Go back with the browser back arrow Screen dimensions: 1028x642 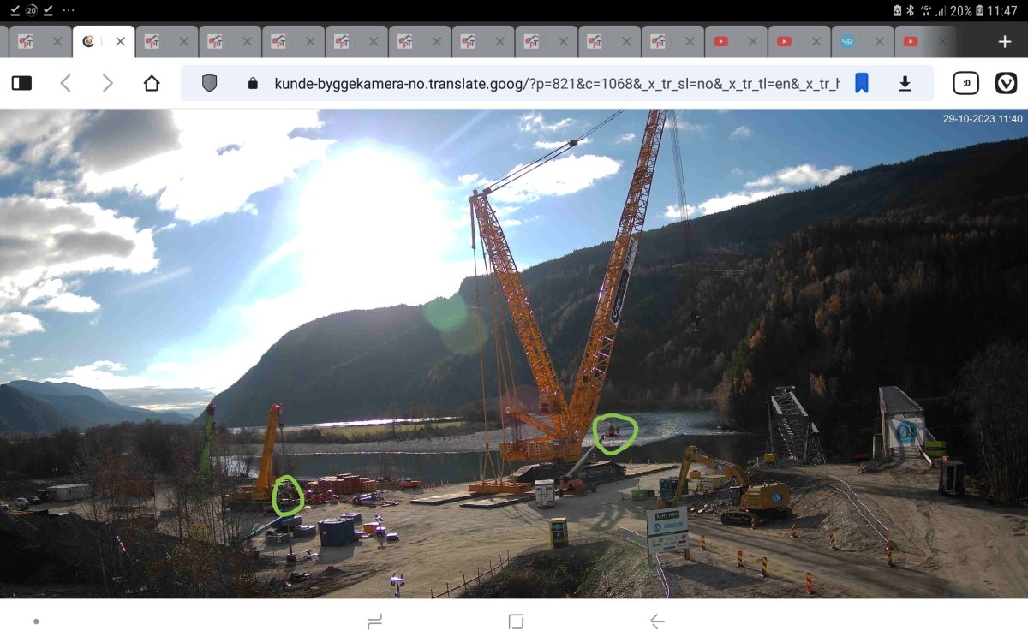coord(66,83)
